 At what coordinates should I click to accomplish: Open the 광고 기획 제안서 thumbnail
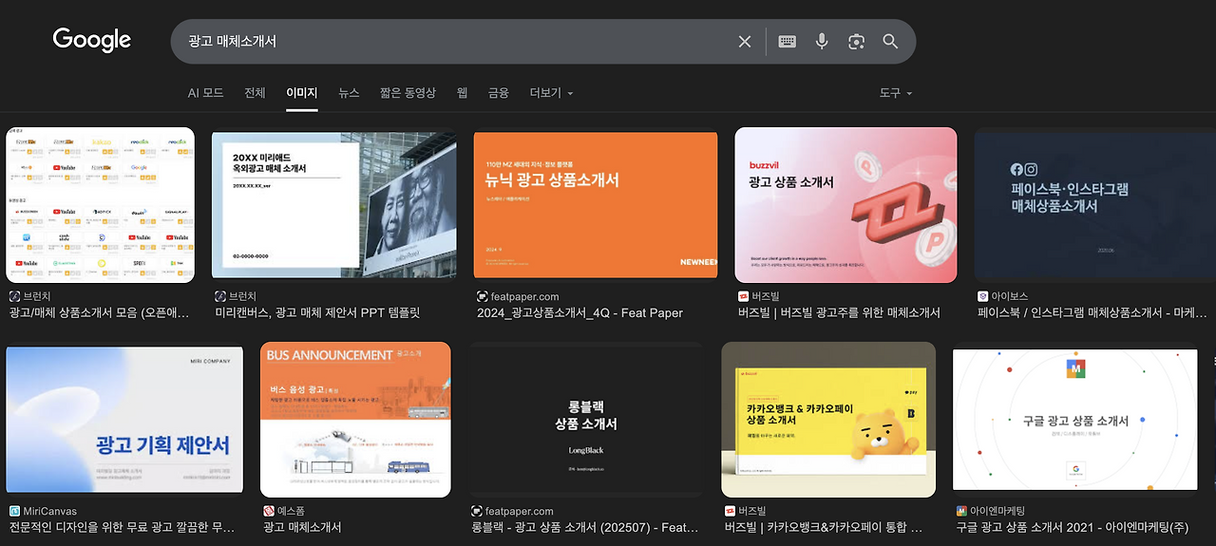tap(123, 422)
